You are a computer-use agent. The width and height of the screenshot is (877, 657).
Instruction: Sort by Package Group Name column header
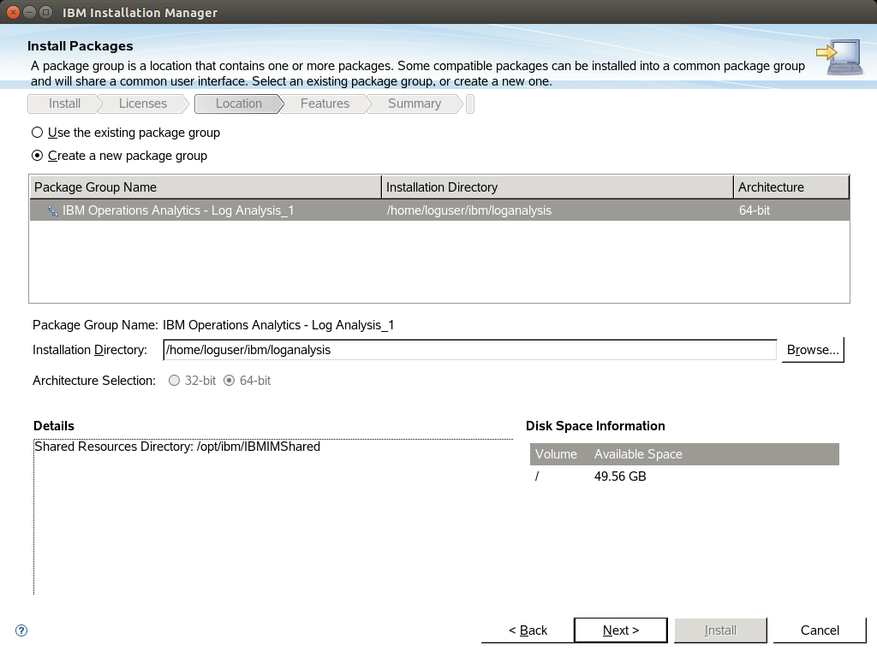(x=206, y=187)
